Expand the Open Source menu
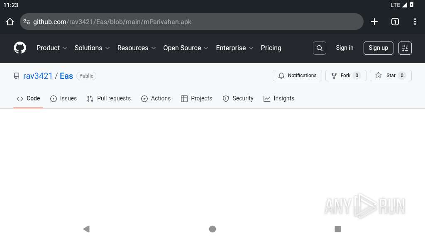 pyautogui.click(x=186, y=48)
